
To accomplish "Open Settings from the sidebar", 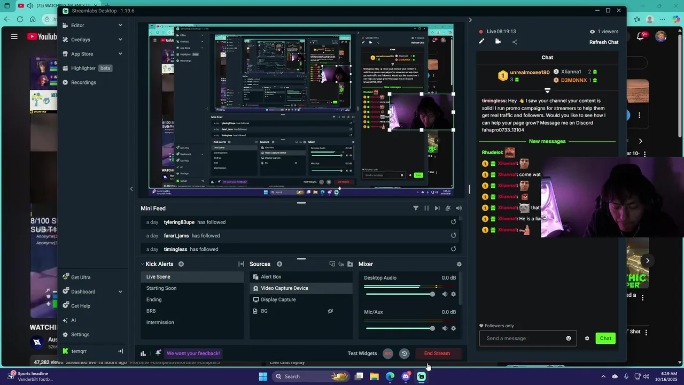I will click(x=80, y=335).
